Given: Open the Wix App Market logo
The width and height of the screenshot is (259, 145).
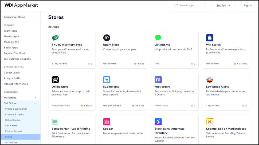Looking at the screenshot, I should tap(21, 5).
